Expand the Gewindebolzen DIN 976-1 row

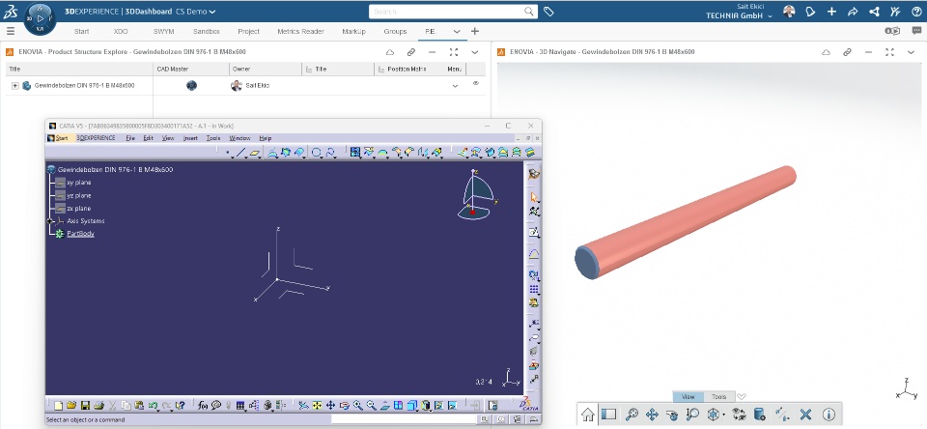tap(15, 86)
